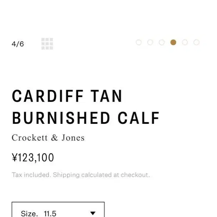The width and height of the screenshot is (217, 217).
Task: Expand size options via the black triangle arrow
Action: point(93,213)
